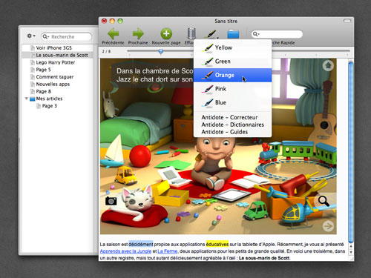This screenshot has height=278, width=371.
Task: Click the green zoom window button
Action: pos(120,21)
